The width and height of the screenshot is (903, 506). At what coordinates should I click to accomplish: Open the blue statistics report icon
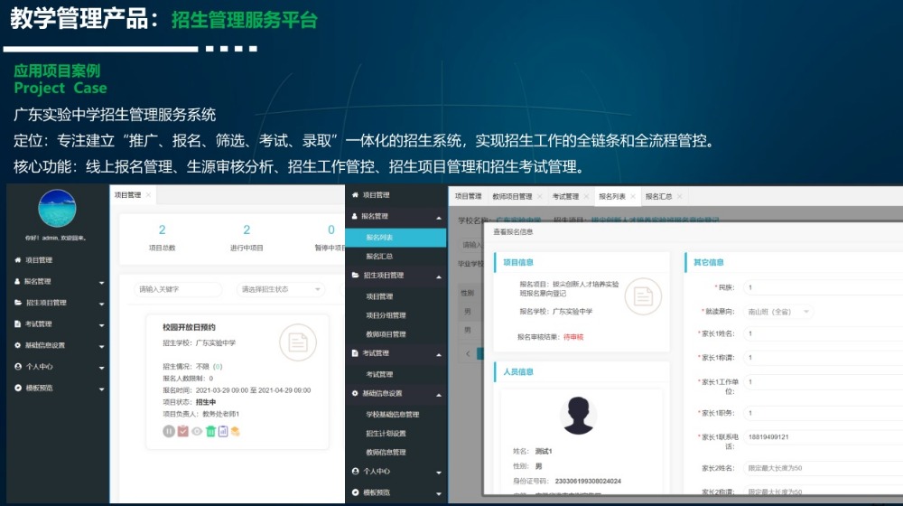coord(222,431)
